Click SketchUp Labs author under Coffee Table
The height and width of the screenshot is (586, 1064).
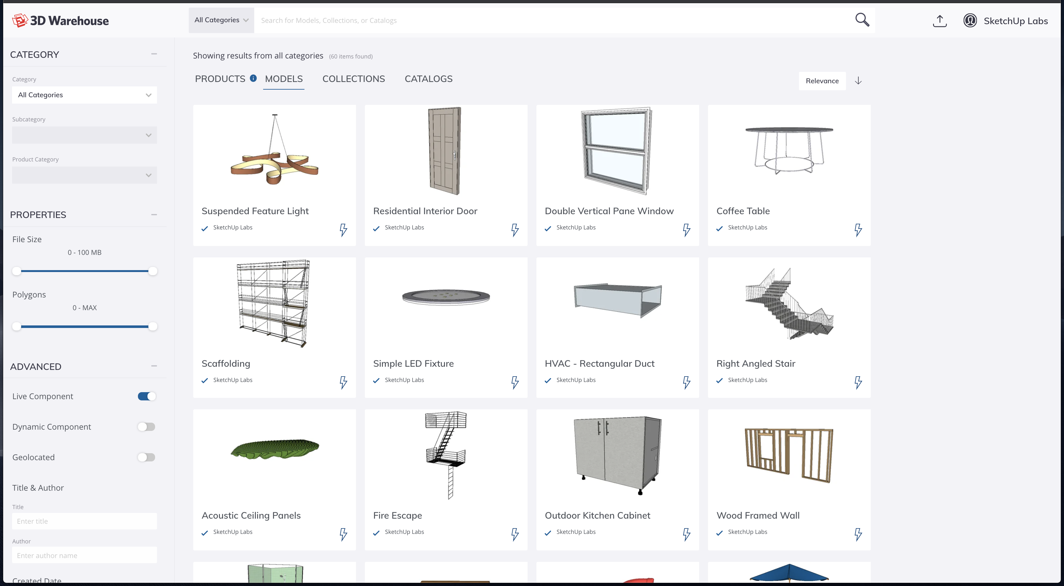tap(747, 228)
